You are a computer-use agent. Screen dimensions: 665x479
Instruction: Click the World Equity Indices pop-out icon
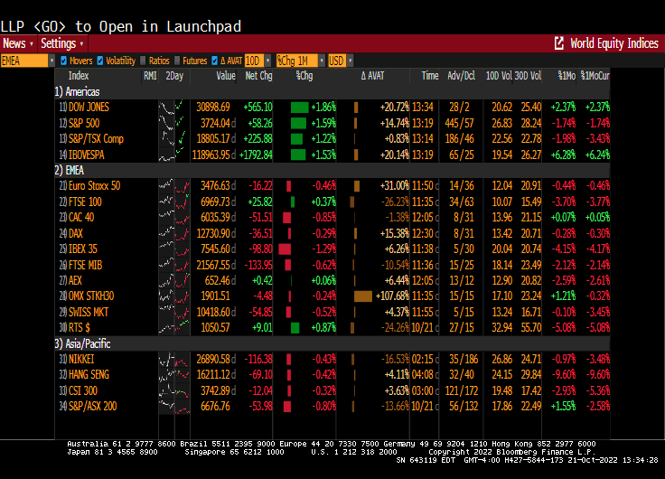[559, 43]
